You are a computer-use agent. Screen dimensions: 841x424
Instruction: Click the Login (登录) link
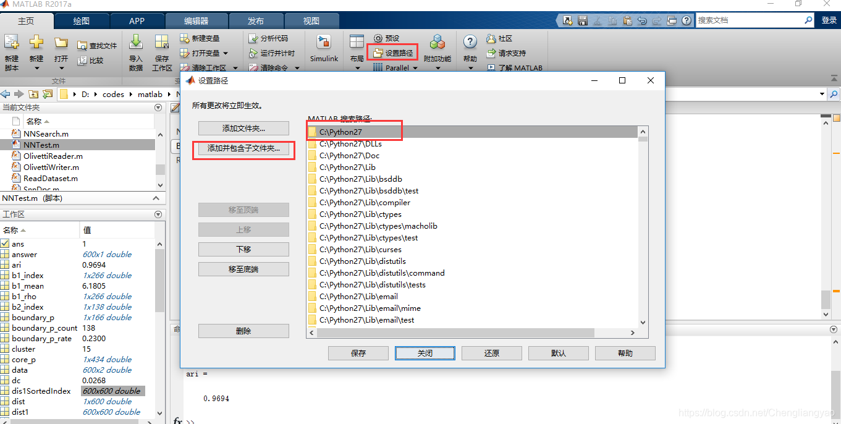coord(829,20)
